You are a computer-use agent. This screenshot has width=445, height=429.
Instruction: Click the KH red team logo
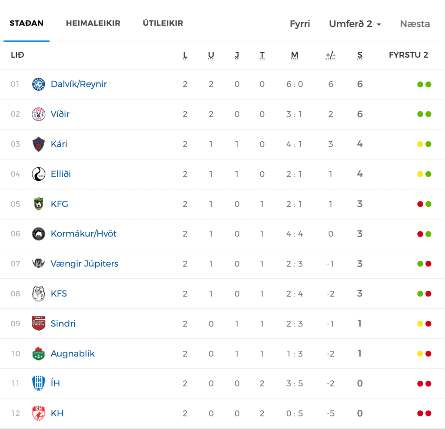(38, 413)
